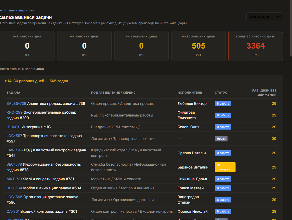Click the gray Новая status badge for LOG-597
292x220 pixels.
pos(221,139)
